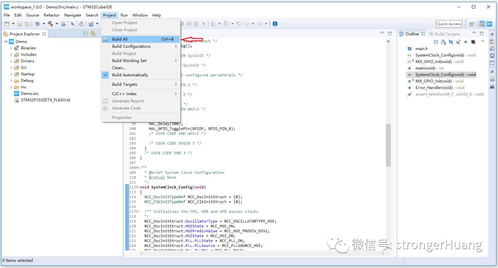Open the New wizard toolbar icon

7,24
